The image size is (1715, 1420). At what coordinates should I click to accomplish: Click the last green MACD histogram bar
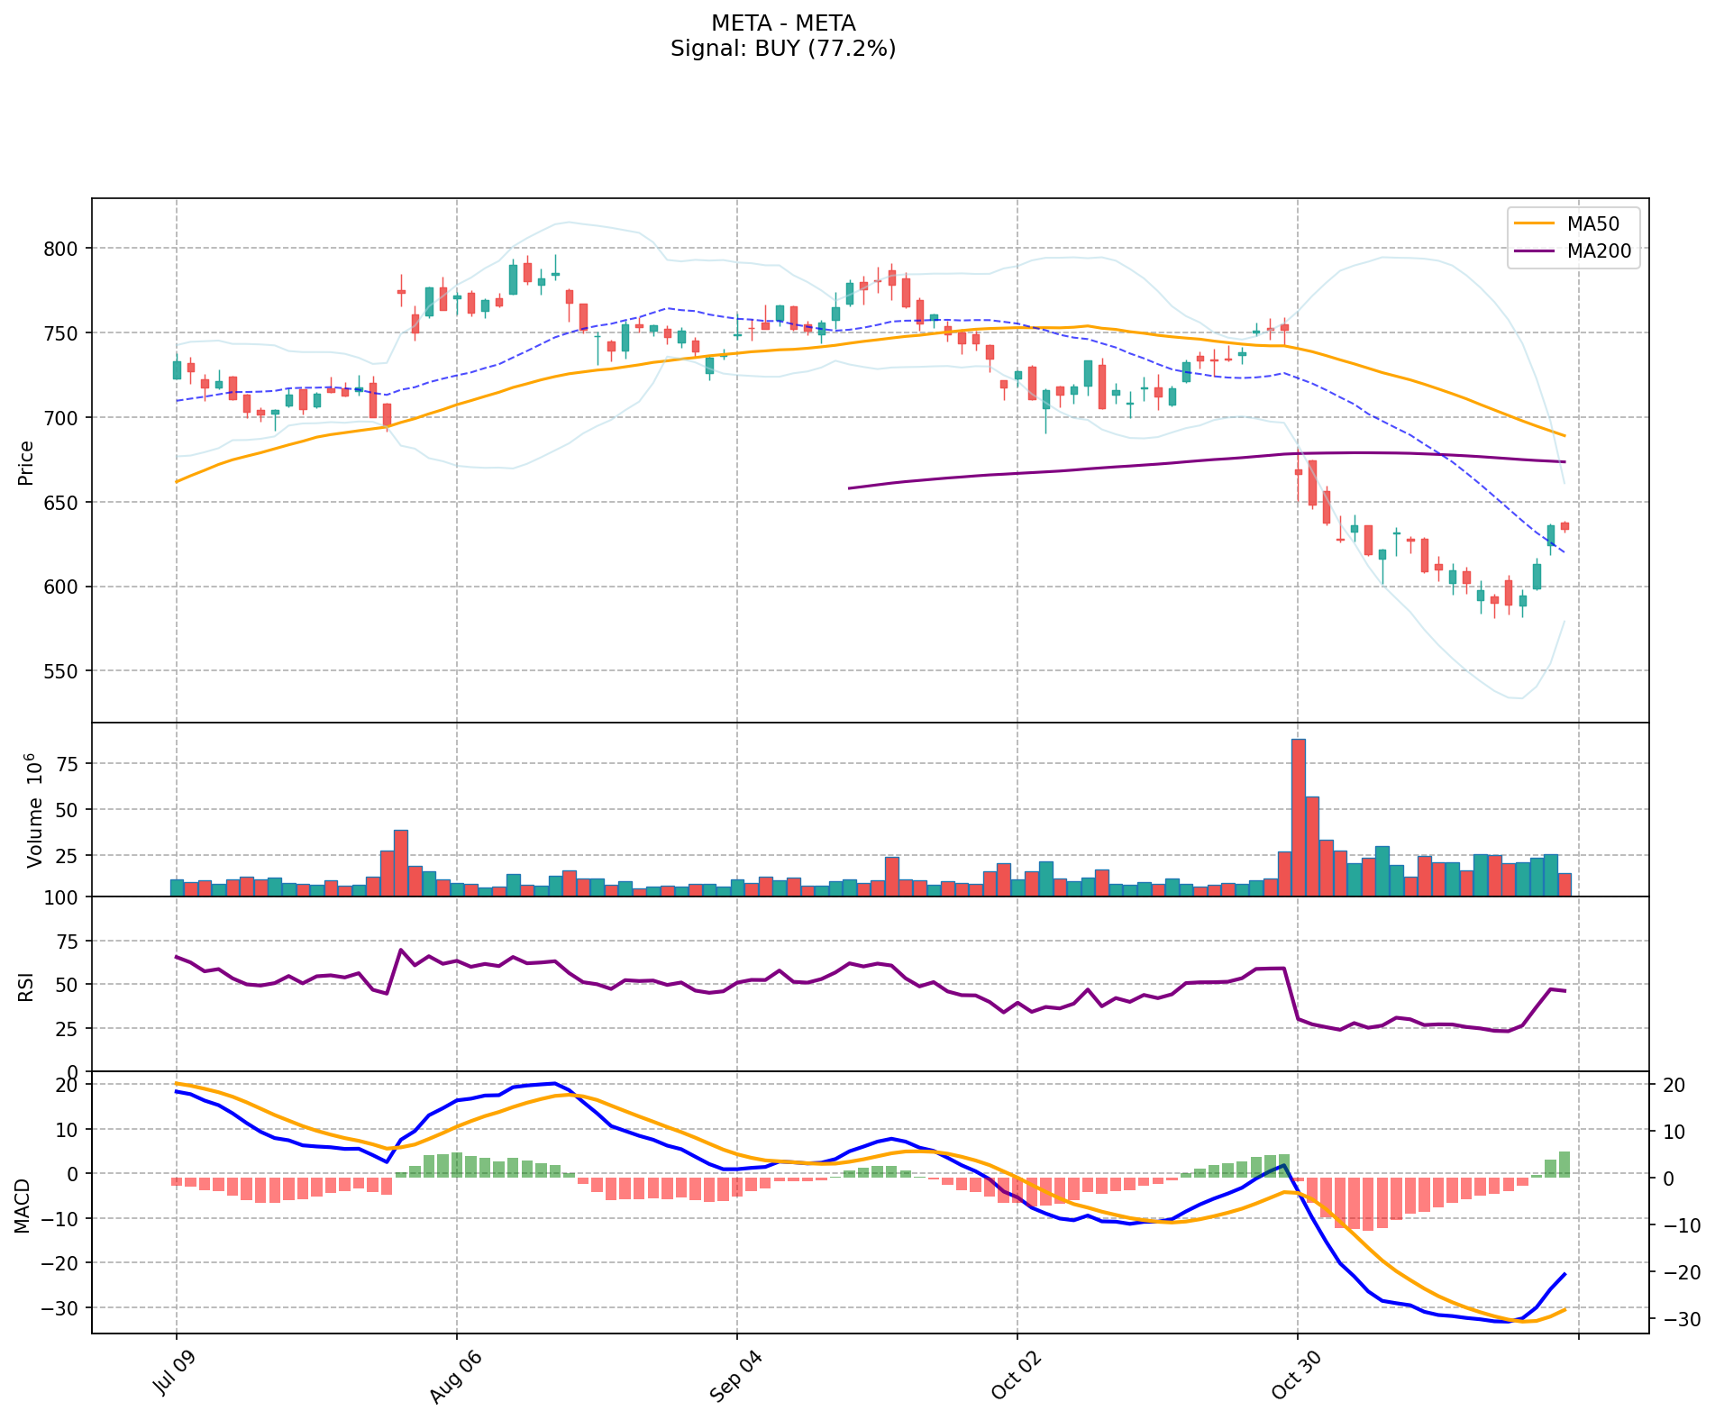click(1564, 1164)
